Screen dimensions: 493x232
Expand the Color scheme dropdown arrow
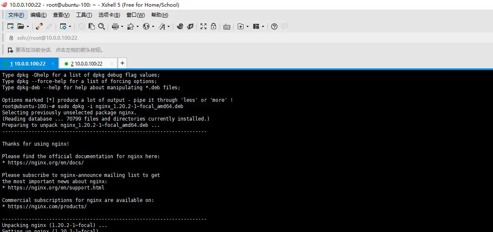pos(137,27)
